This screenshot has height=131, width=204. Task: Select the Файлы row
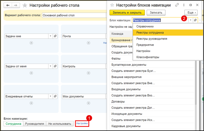point(121,58)
